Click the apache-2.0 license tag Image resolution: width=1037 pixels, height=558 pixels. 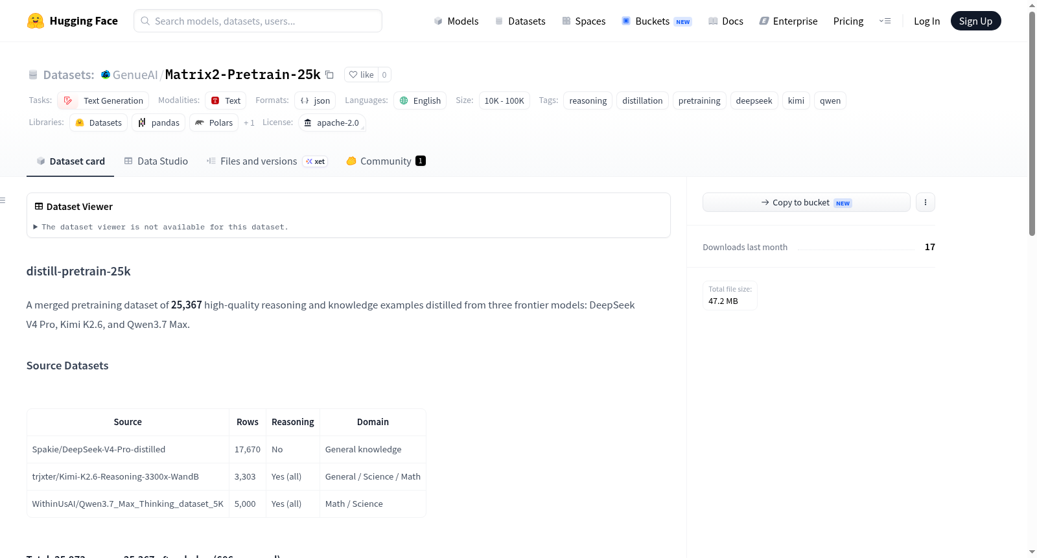(332, 122)
